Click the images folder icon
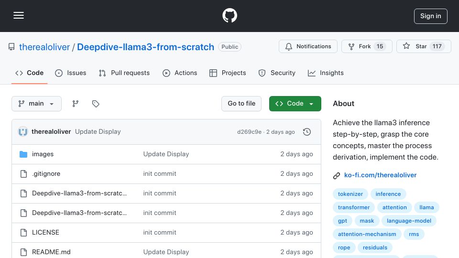 pyautogui.click(x=23, y=154)
